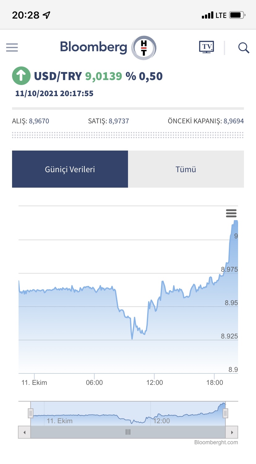Click the navigator scrollbar thumb
The width and height of the screenshot is (256, 464).
pos(128,432)
